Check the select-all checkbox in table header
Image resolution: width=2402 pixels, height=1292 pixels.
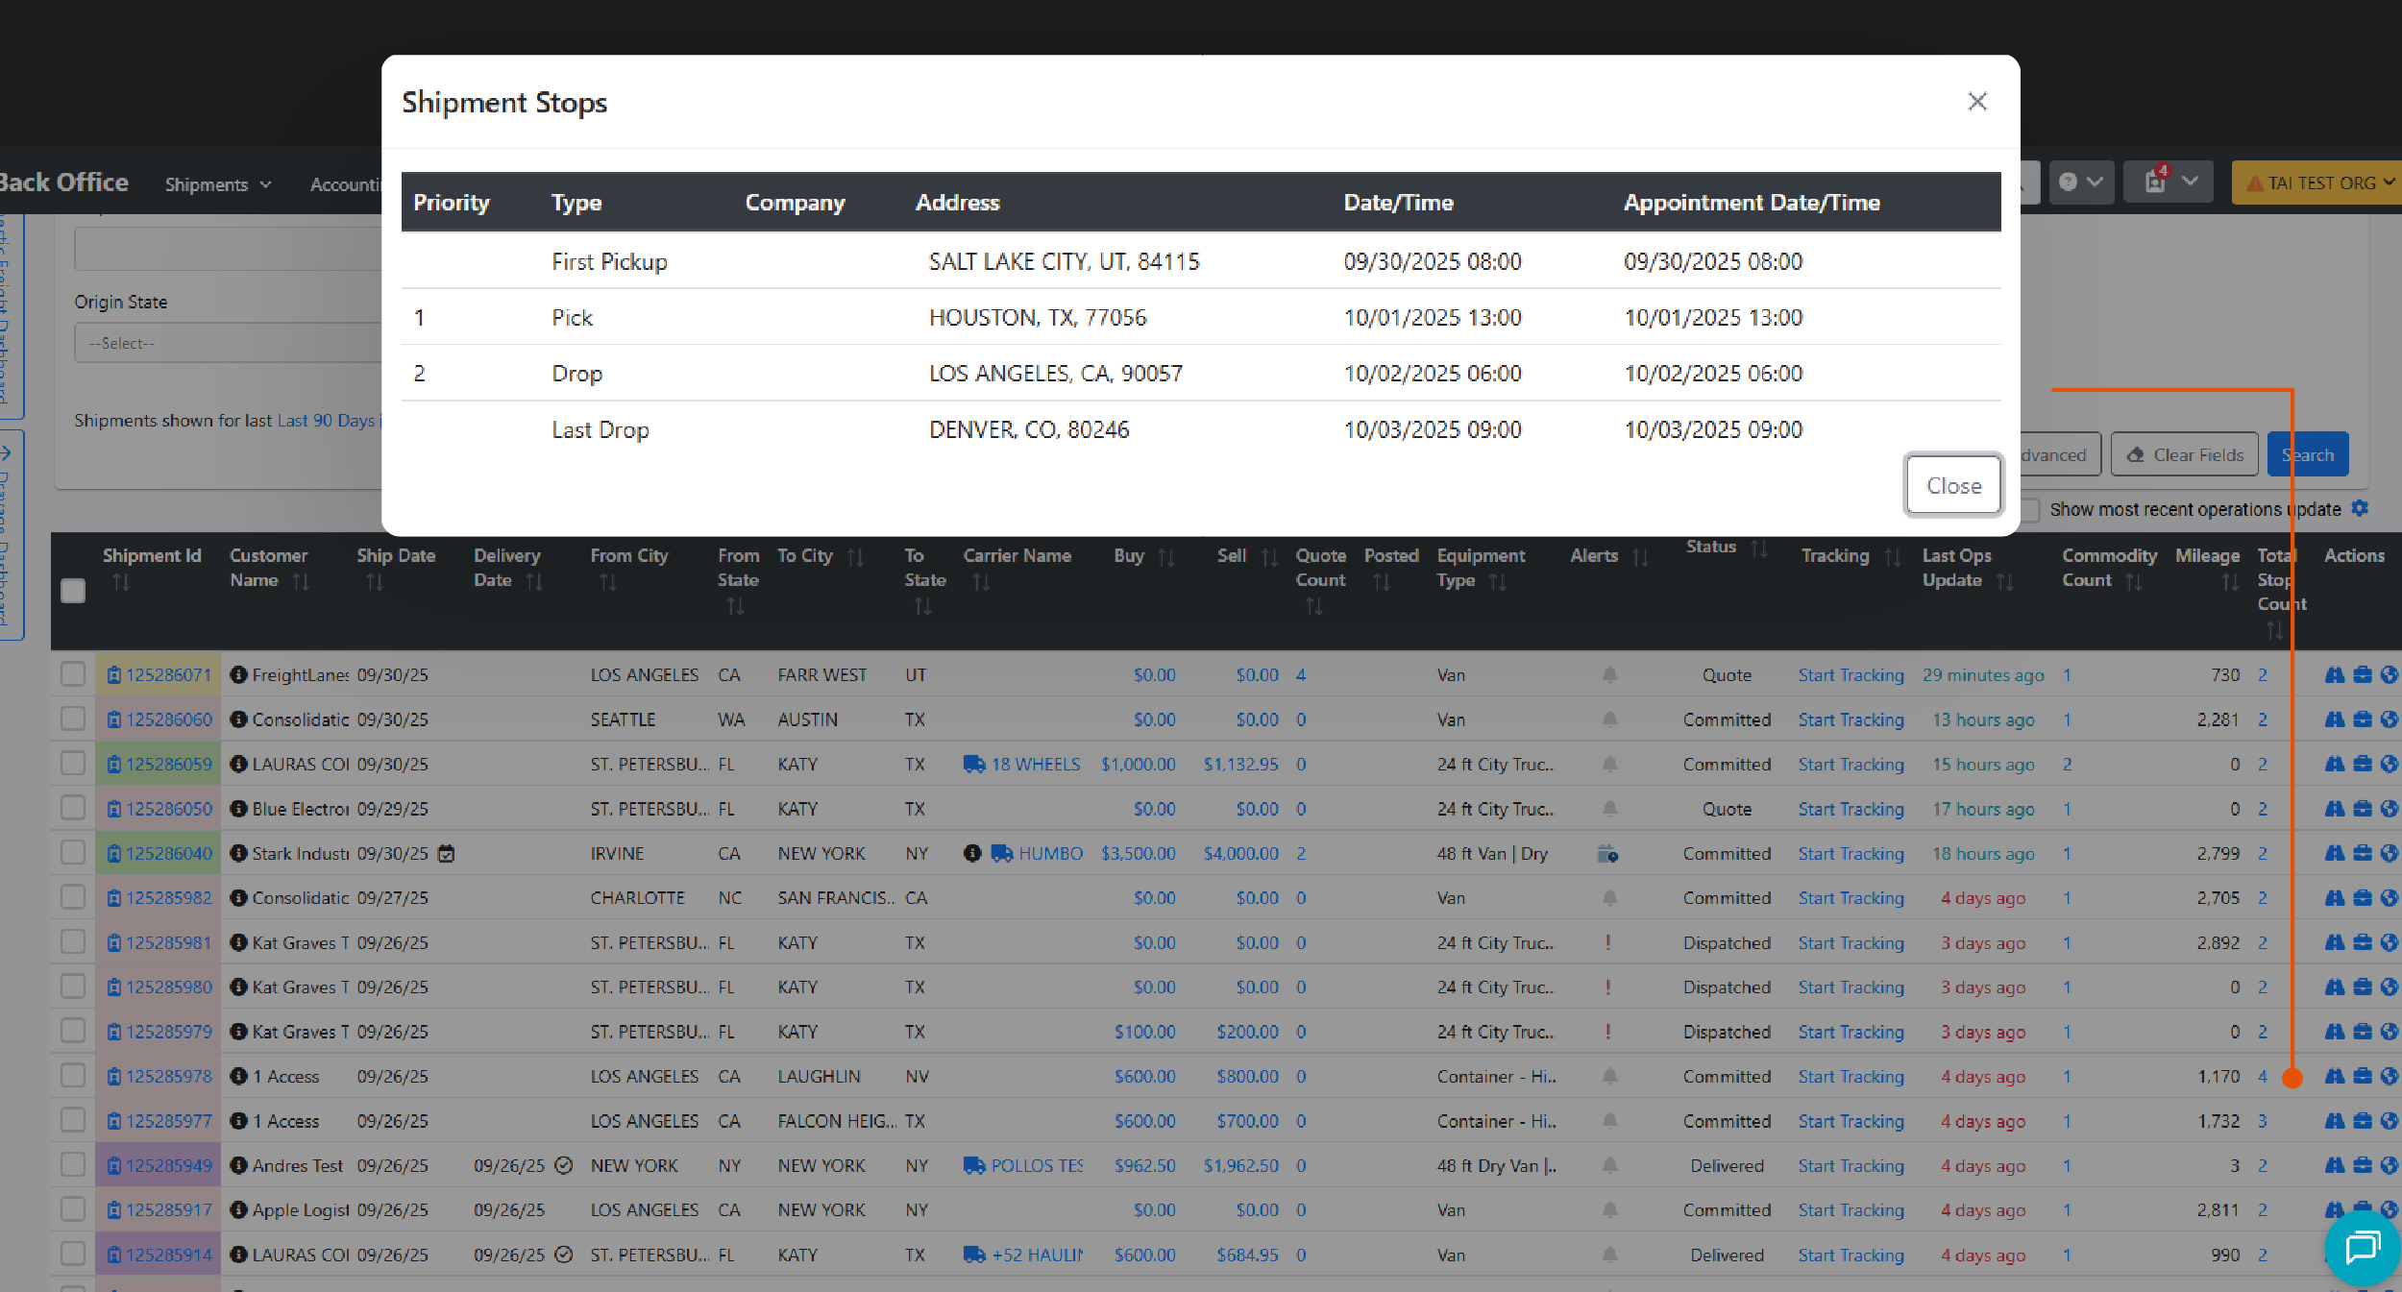click(x=73, y=591)
